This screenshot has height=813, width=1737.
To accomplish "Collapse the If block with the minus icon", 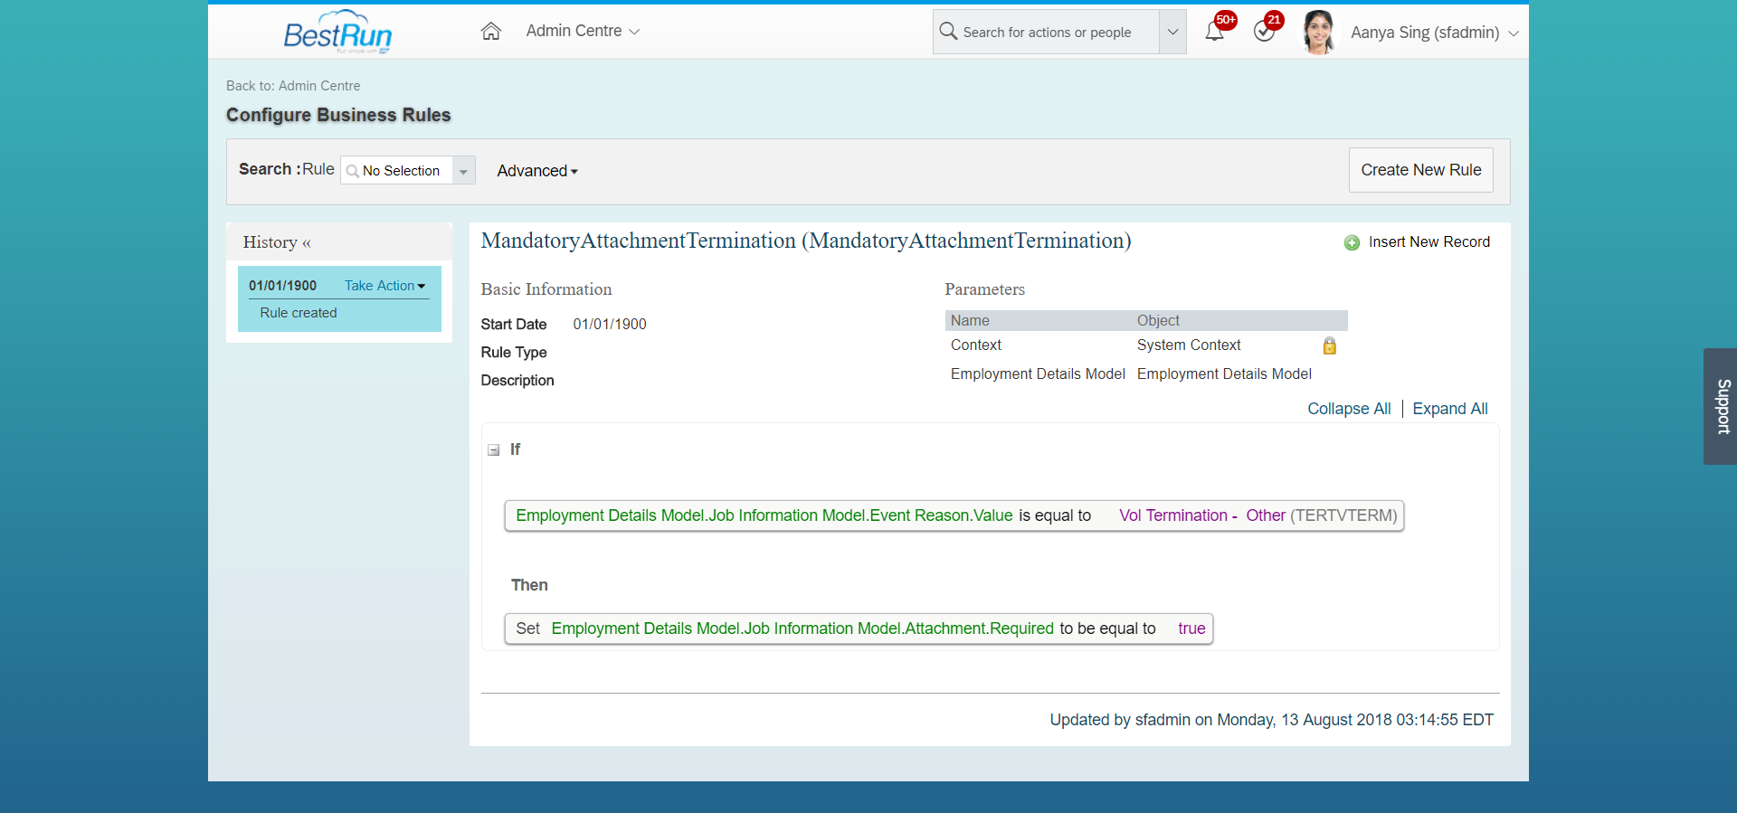I will [x=494, y=449].
